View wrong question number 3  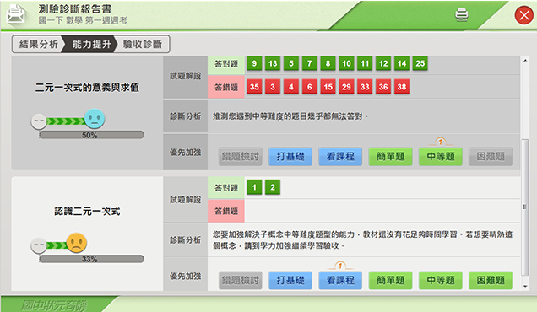(x=273, y=87)
